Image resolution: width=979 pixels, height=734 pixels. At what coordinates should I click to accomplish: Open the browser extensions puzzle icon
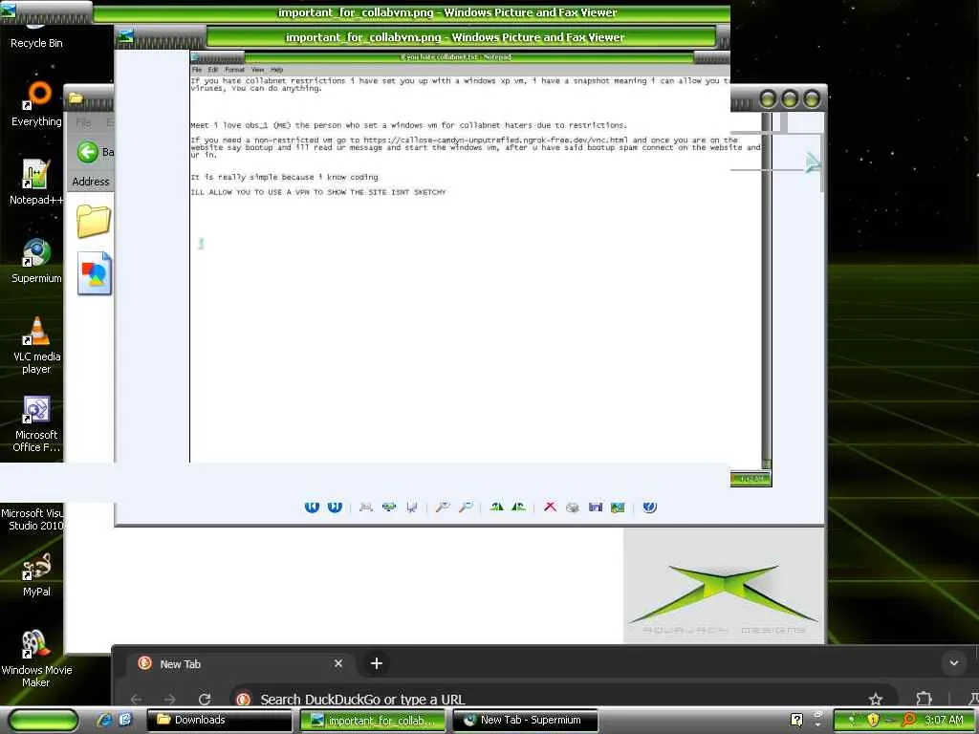point(924,699)
